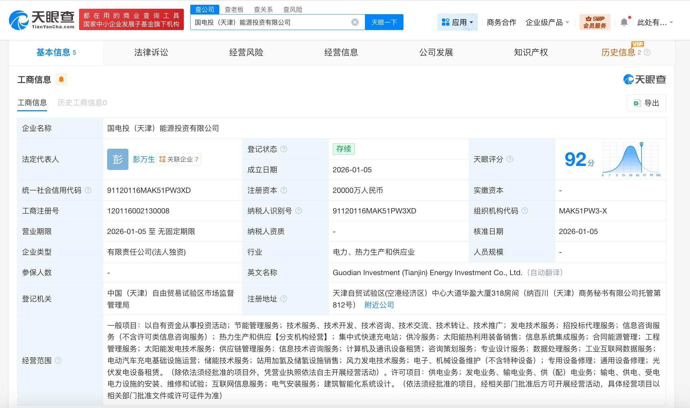Click the orange alert bell beside 工商信息
The image size is (690, 408).
click(x=61, y=80)
